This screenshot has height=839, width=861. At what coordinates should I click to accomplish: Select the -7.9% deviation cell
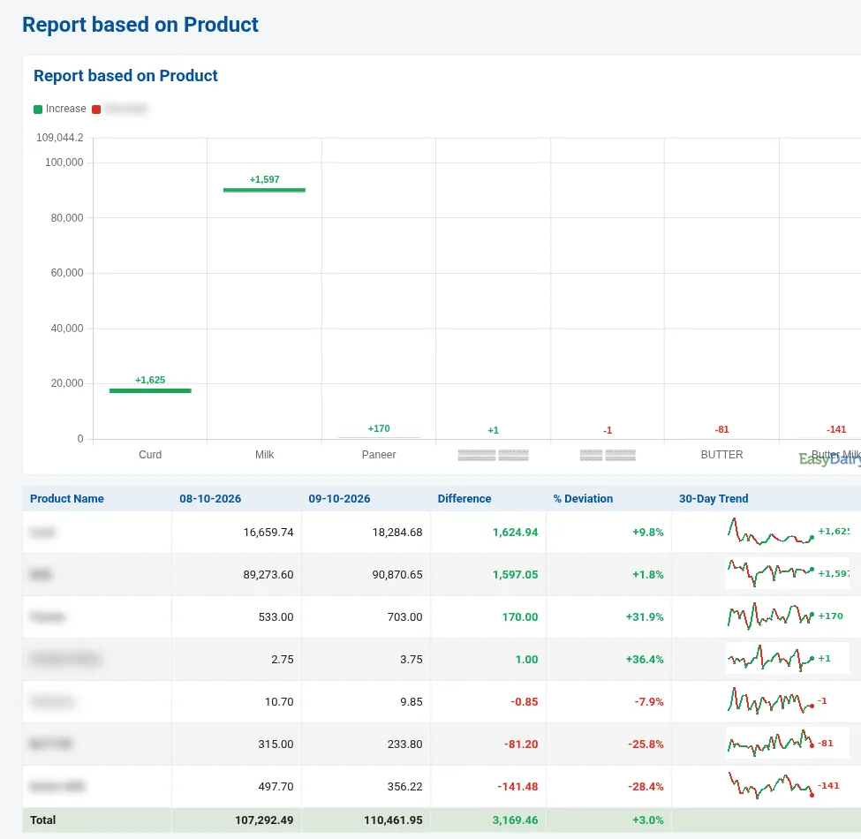pyautogui.click(x=608, y=701)
